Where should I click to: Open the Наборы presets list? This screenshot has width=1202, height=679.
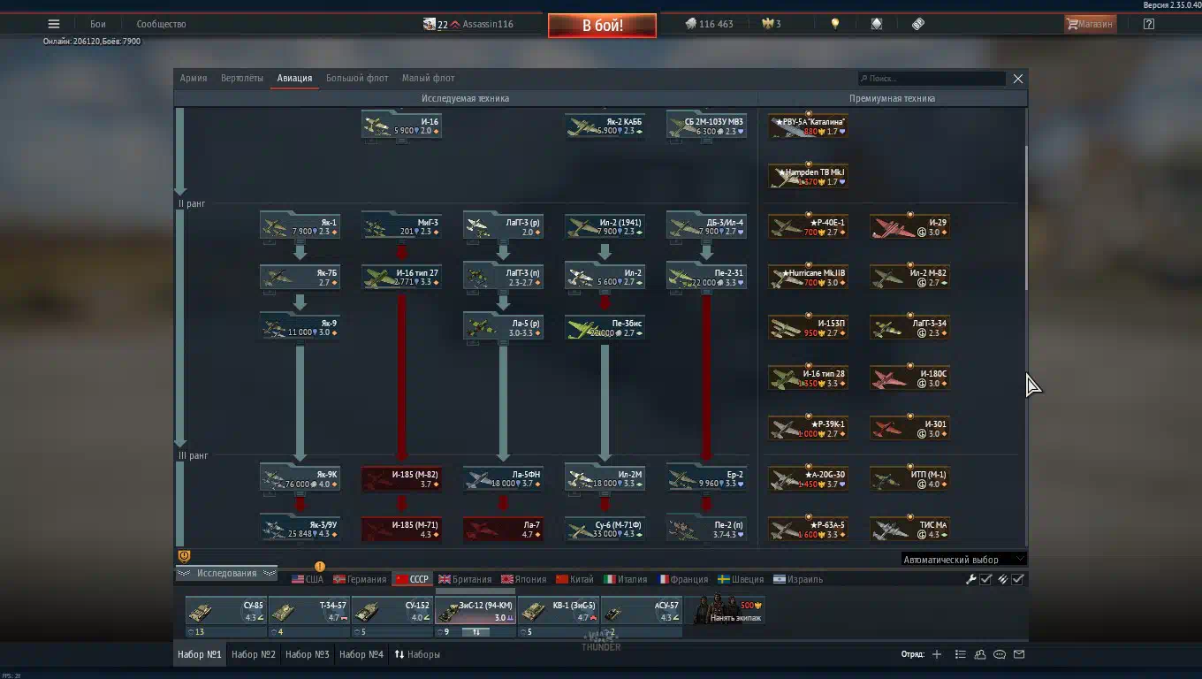(417, 654)
